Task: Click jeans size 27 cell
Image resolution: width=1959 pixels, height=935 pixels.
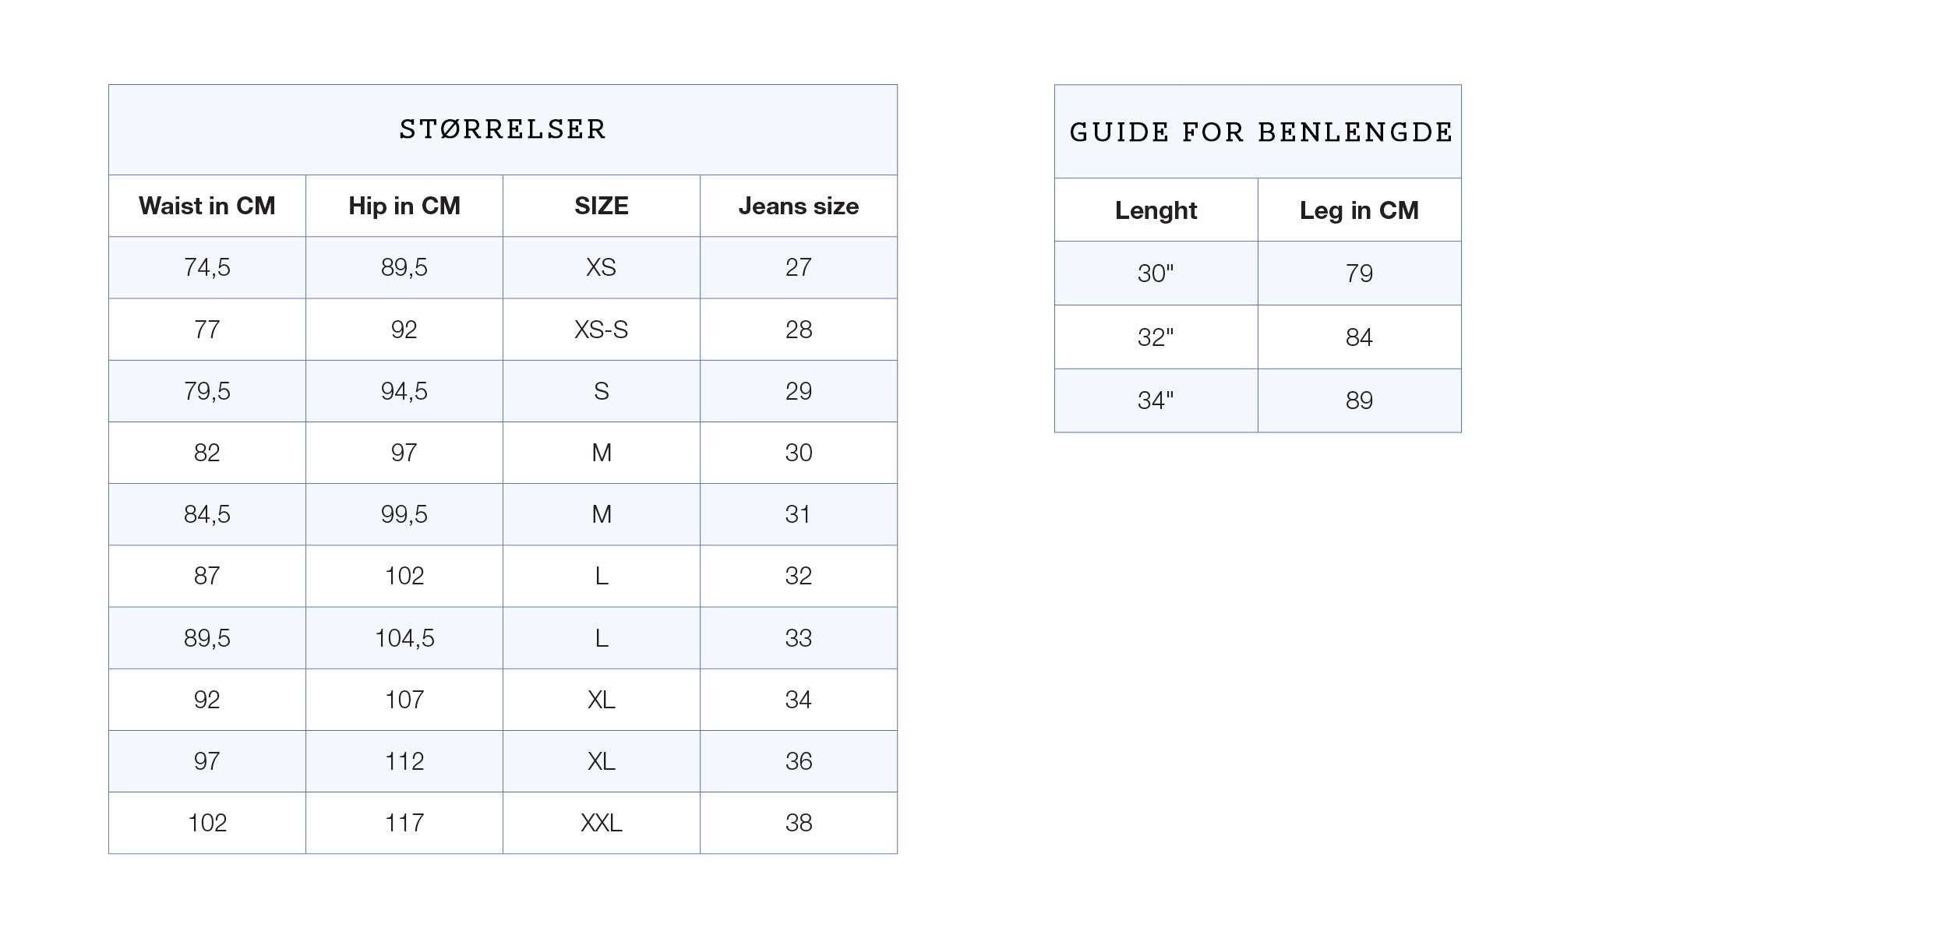Action: point(798,267)
